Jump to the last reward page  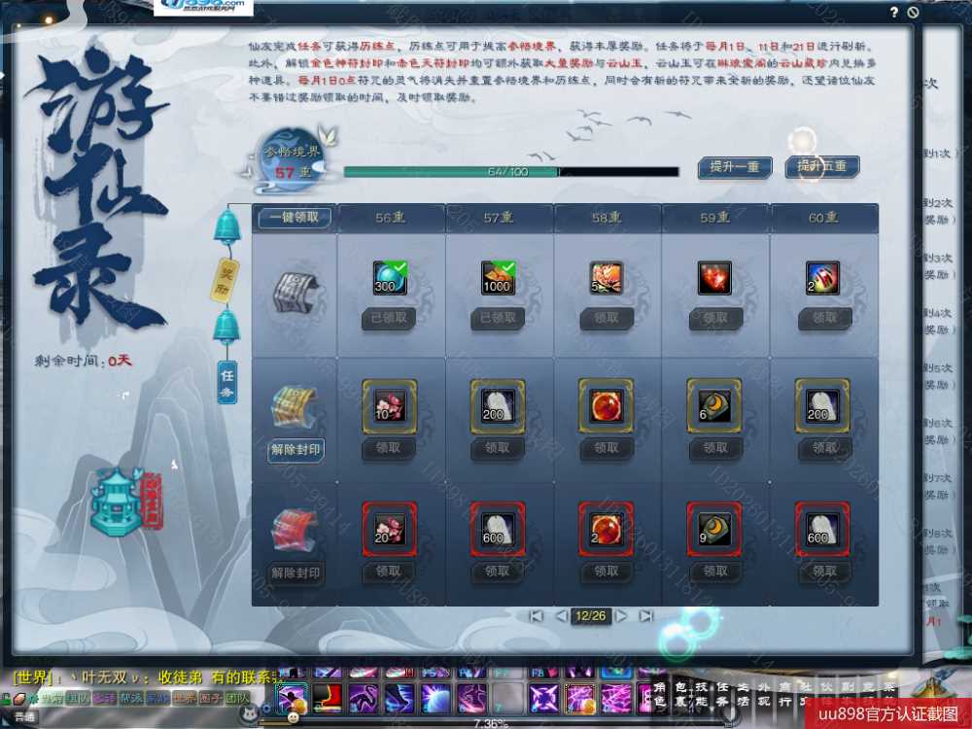[x=645, y=616]
